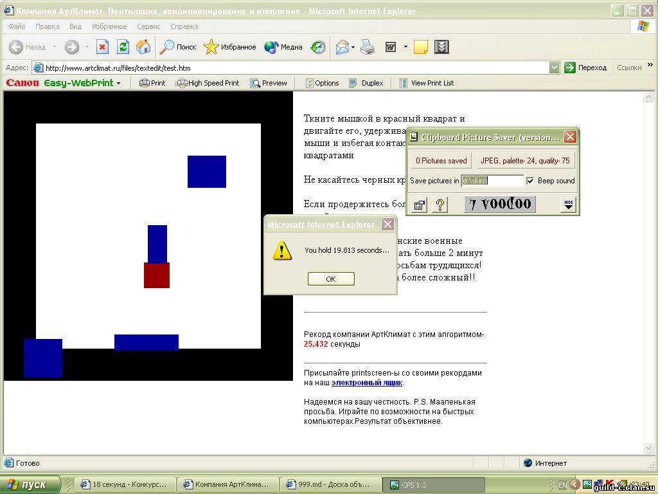Open the Сервис menu
The height and width of the screenshot is (494, 658).
148,26
